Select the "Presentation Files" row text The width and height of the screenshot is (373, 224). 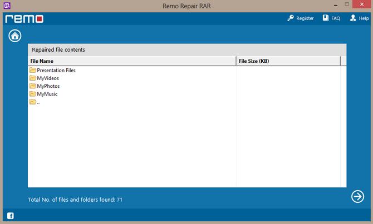[56, 70]
